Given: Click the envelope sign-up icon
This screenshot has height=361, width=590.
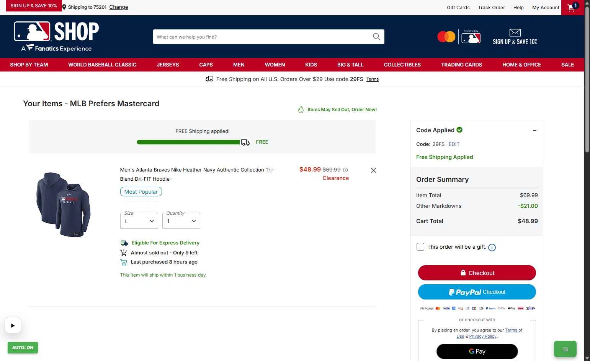Looking at the screenshot, I should 515,33.
